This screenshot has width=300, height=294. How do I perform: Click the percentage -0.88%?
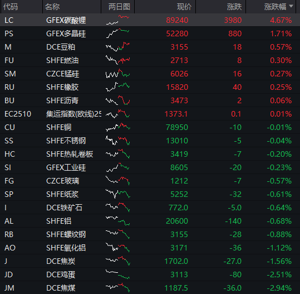[279, 234]
